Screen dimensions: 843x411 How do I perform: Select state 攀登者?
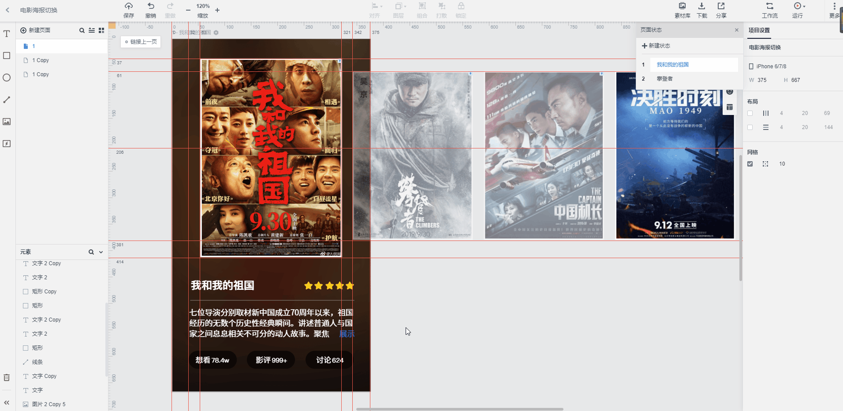coord(694,79)
